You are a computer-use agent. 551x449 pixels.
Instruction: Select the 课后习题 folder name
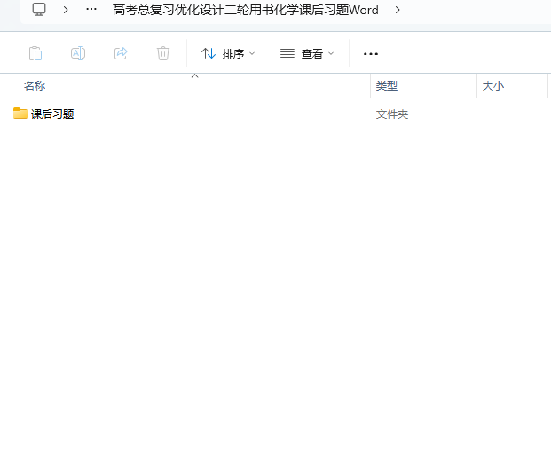[52, 114]
